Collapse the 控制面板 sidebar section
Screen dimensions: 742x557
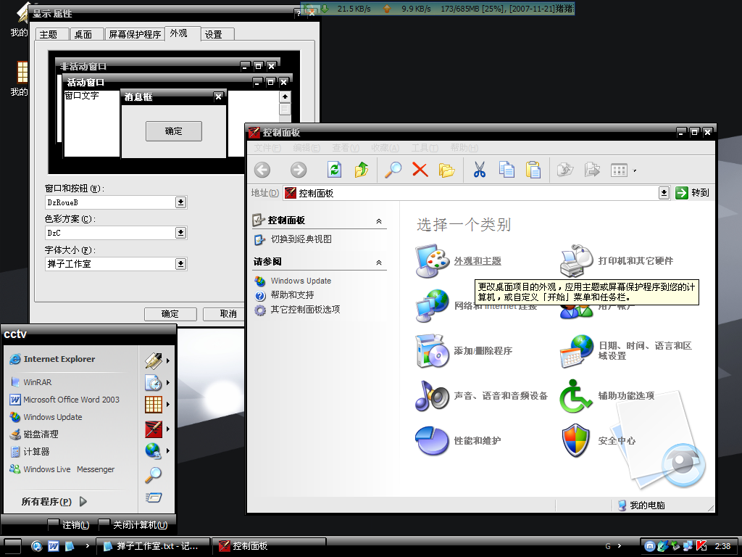click(x=378, y=221)
